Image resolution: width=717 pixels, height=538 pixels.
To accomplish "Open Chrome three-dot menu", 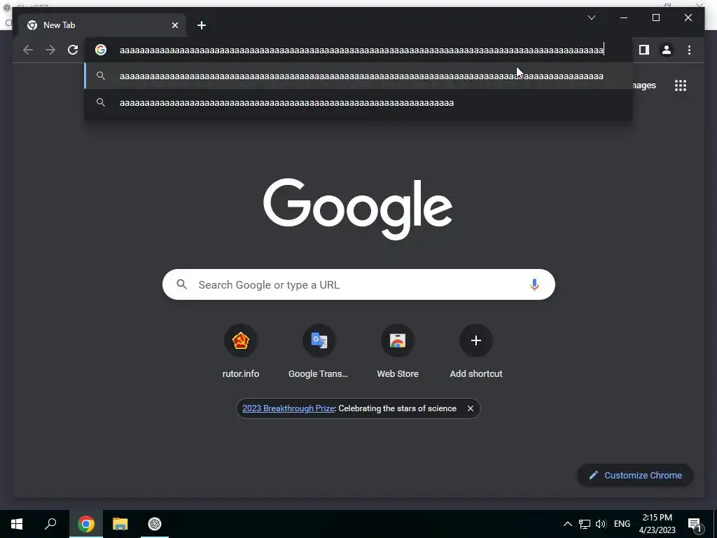I will pyautogui.click(x=689, y=50).
